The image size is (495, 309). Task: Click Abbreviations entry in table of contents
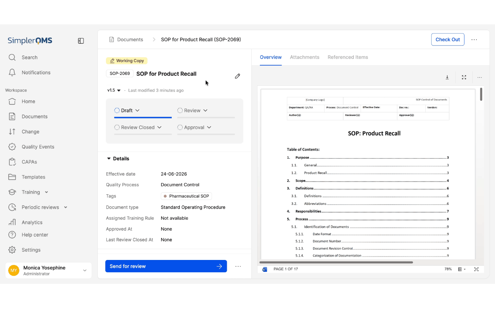pos(315,204)
